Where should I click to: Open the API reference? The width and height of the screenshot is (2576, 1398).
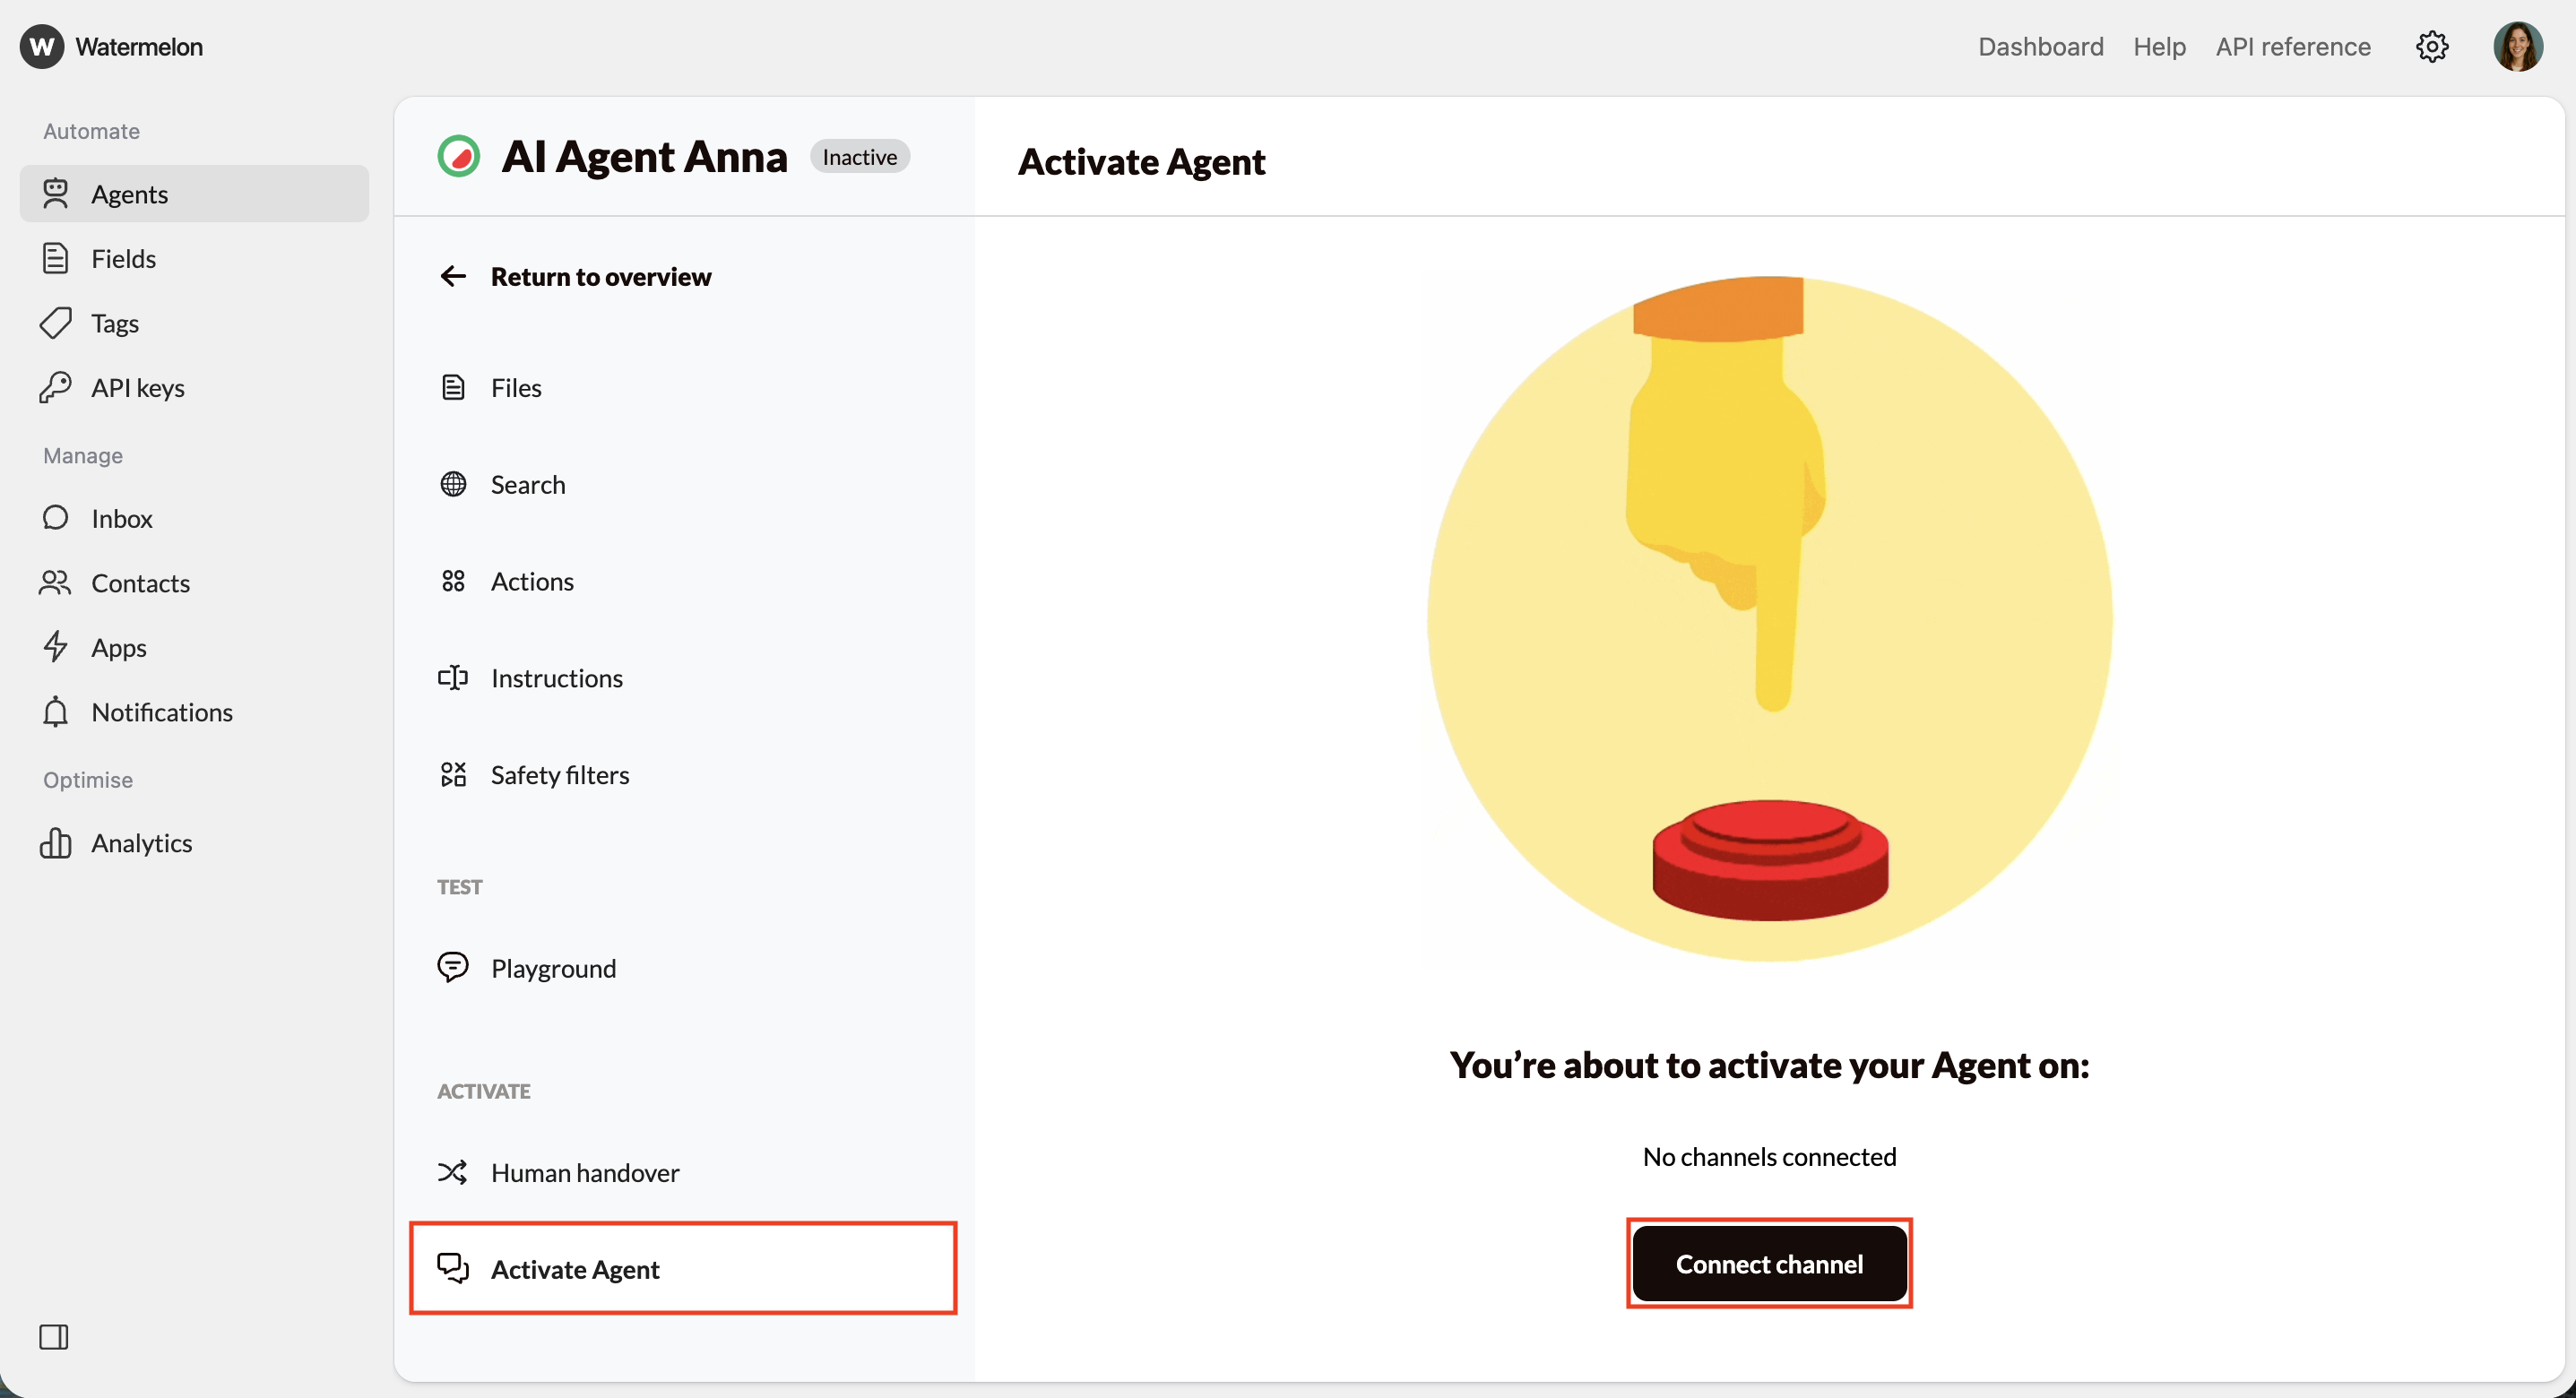(2293, 46)
